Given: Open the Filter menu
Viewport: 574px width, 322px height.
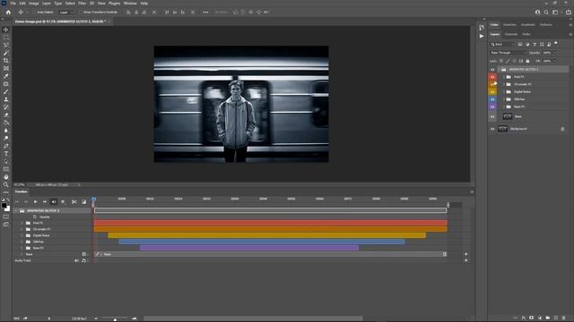Looking at the screenshot, I should pyautogui.click(x=82, y=4).
